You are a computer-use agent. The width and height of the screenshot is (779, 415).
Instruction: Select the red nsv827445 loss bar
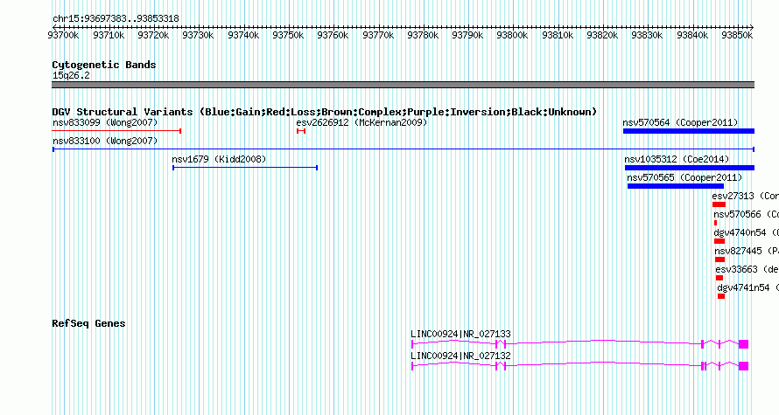(x=719, y=259)
